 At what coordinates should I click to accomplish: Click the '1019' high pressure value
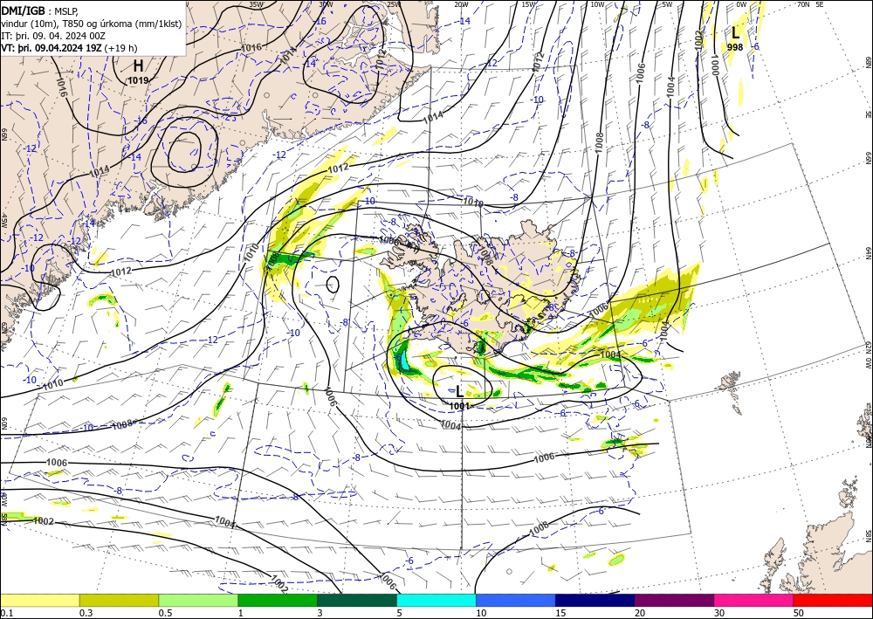tap(138, 80)
